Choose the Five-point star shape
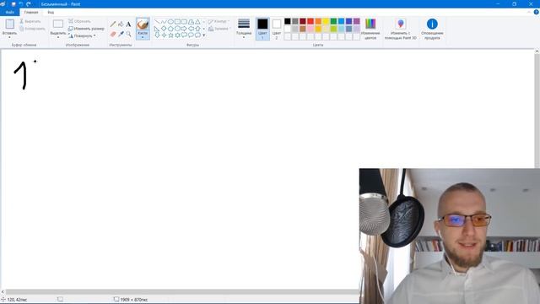Image resolution: width=540 pixels, height=304 pixels. 170,35
